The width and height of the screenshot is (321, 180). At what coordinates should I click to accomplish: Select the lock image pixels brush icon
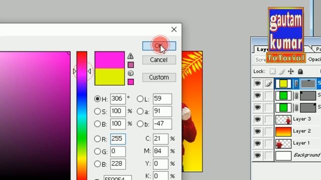282,71
